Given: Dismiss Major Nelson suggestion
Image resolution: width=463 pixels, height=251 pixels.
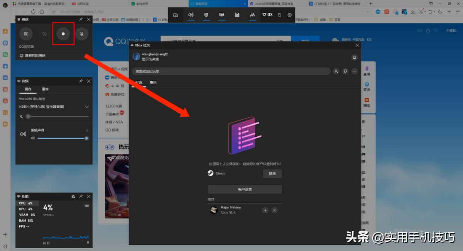Looking at the screenshot, I should pyautogui.click(x=274, y=210).
